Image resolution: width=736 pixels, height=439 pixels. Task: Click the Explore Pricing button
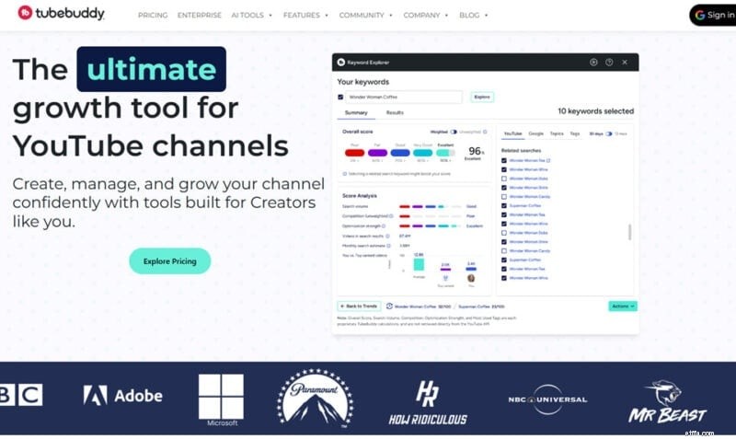coord(170,261)
